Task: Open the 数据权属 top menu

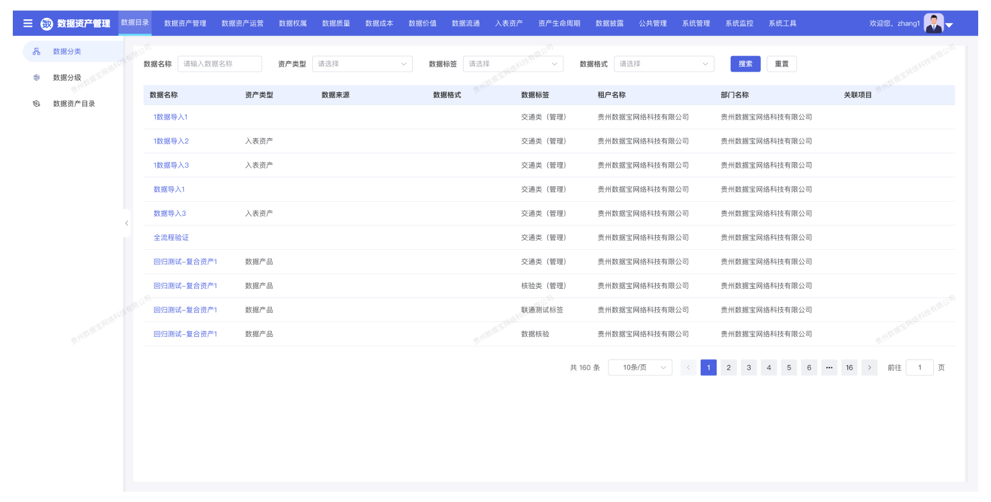Action: click(x=293, y=24)
